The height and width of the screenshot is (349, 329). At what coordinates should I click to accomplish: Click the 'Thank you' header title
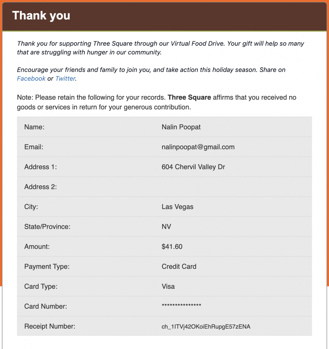pos(41,16)
